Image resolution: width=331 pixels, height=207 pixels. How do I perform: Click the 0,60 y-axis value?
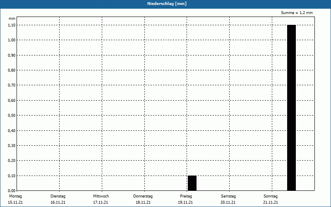(x=12, y=101)
